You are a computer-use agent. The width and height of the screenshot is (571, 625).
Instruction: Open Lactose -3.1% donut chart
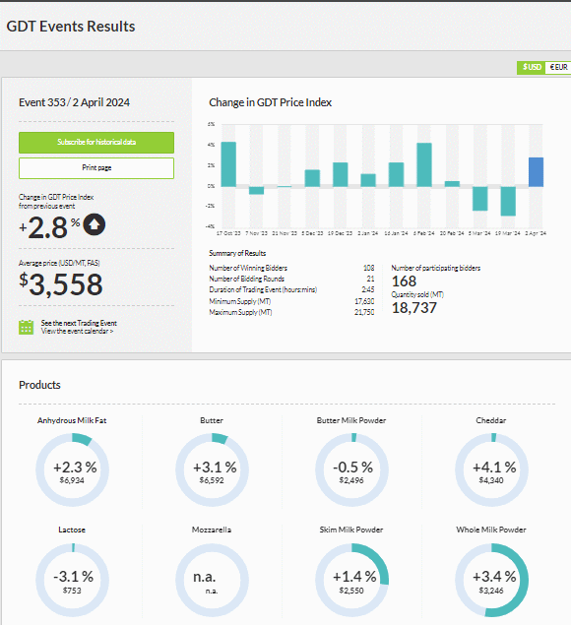click(x=72, y=580)
